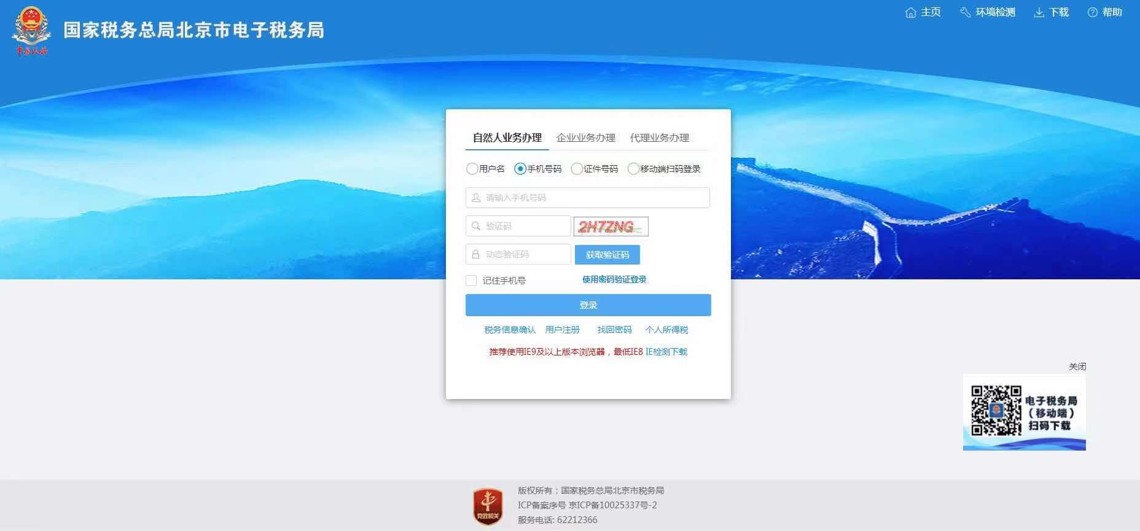Focus the 动态验证码 input field
Viewport: 1140px width, 531px height.
[x=518, y=254]
